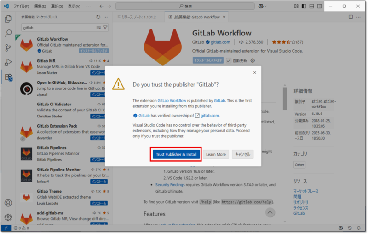
Task: Select Open in GitHub, Bitbucket list entry
Action: [x=61, y=88]
